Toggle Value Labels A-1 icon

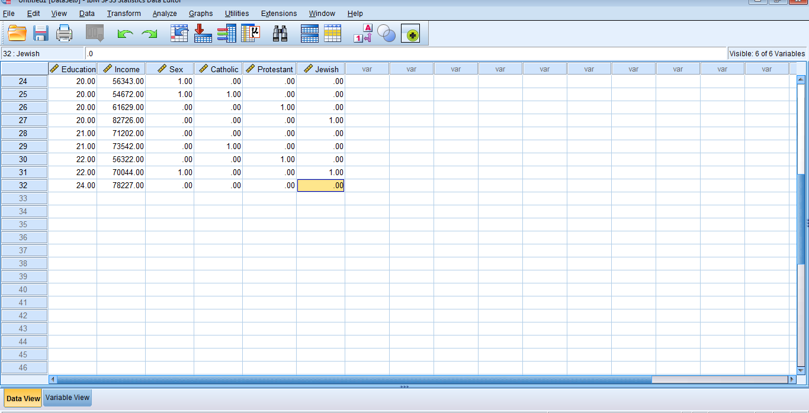coord(363,34)
